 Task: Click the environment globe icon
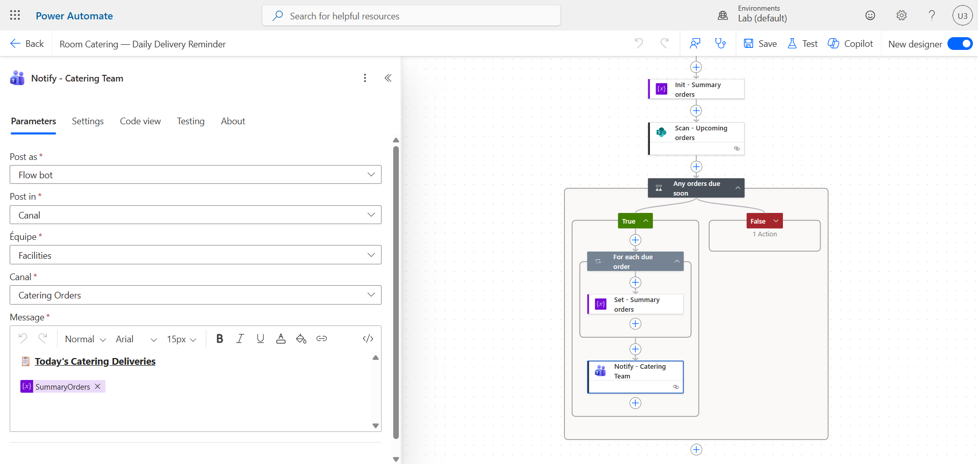click(723, 15)
